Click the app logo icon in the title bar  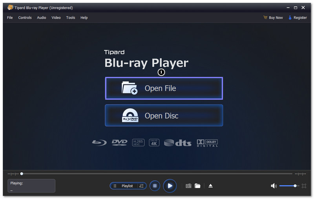click(x=10, y=7)
